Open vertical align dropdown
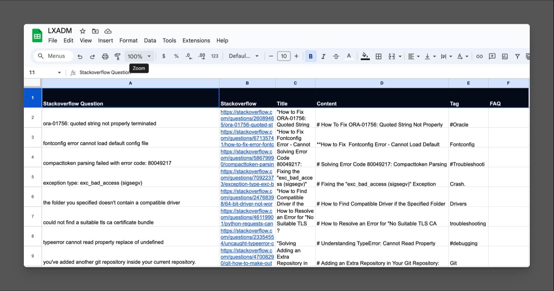Image resolution: width=554 pixels, height=291 pixels. (x=430, y=56)
